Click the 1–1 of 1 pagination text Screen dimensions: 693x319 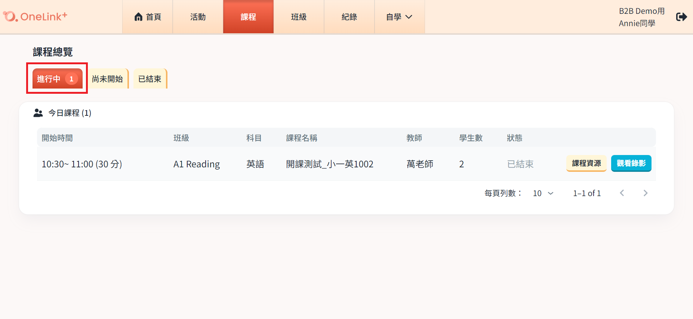pyautogui.click(x=587, y=193)
